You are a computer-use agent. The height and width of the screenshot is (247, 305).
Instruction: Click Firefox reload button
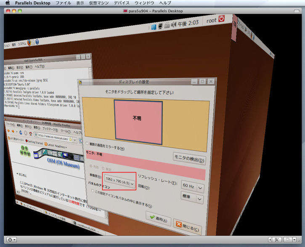pos(21,133)
